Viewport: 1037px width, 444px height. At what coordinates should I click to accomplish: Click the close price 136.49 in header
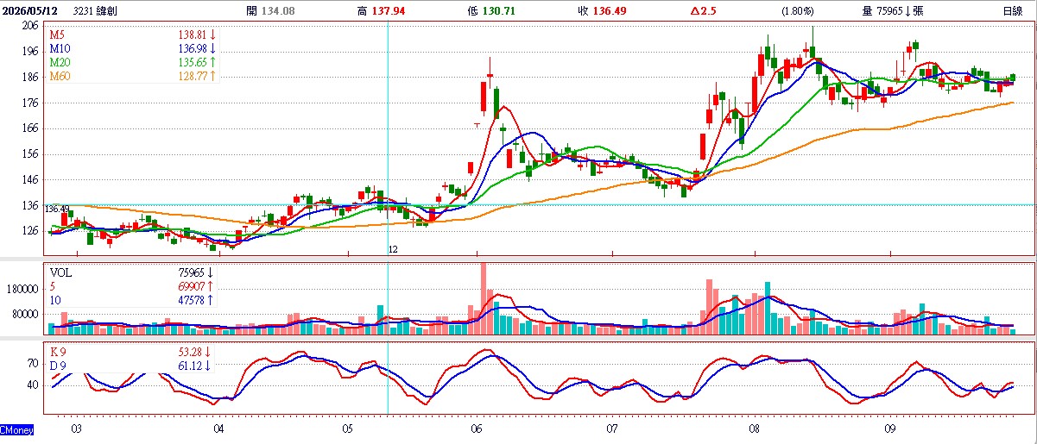[609, 10]
